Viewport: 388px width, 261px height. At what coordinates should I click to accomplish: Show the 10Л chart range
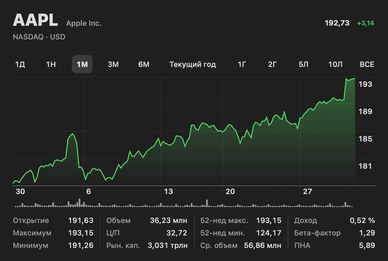pyautogui.click(x=335, y=64)
